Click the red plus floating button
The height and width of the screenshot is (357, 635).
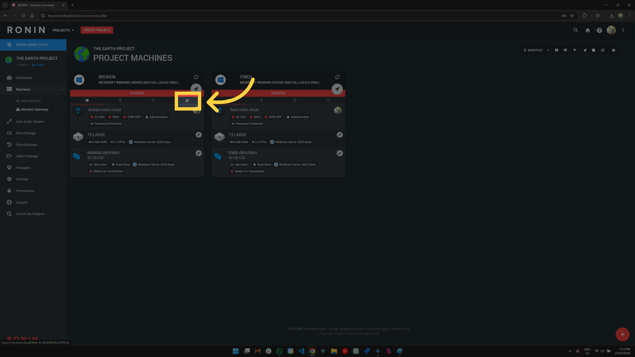[622, 335]
